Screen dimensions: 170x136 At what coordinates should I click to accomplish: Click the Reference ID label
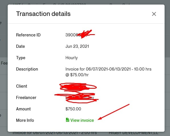28,35
